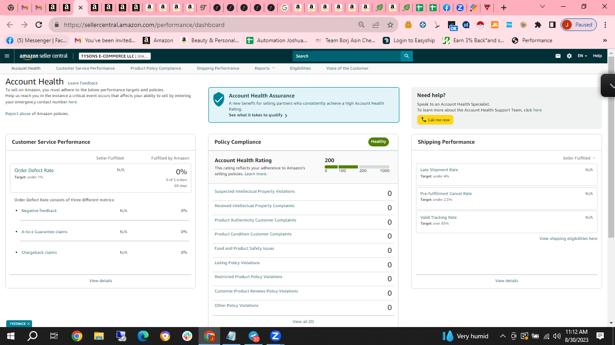
Task: Open Microsoft Edge from the taskbar
Action: tap(143, 336)
